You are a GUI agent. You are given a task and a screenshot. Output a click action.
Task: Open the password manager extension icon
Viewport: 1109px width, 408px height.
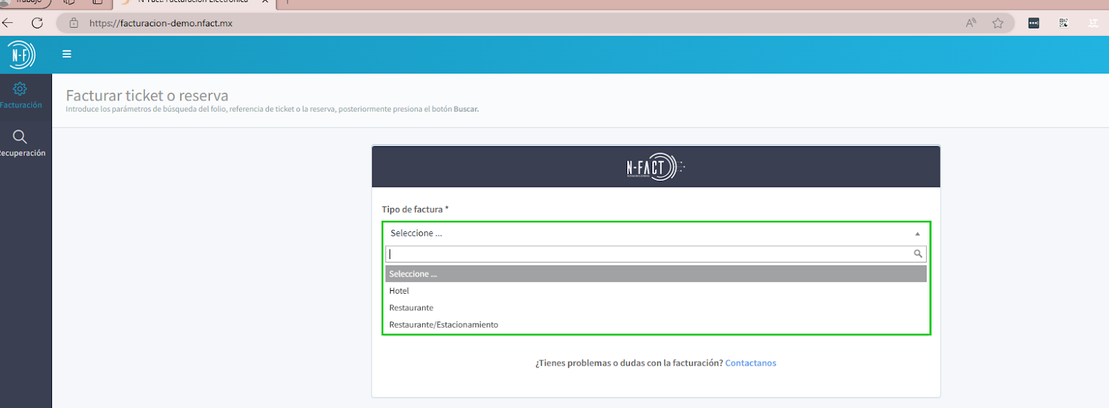click(x=1033, y=23)
